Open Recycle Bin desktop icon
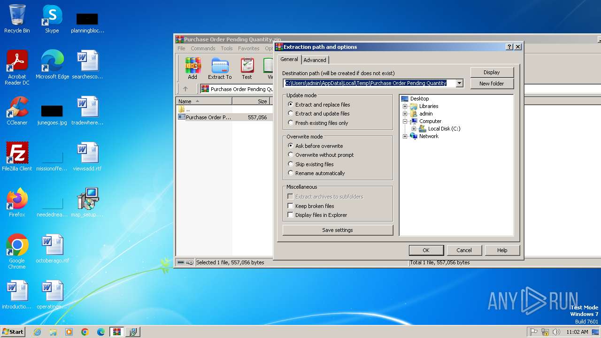601x338 pixels. [17, 19]
